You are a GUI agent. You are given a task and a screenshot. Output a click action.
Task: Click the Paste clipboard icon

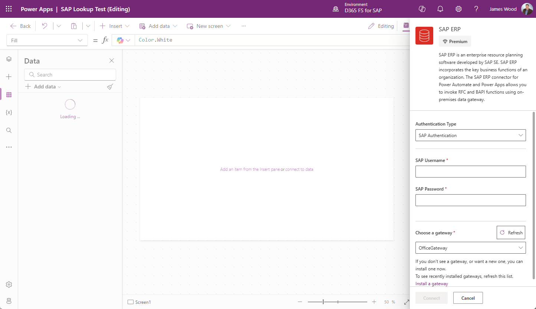pyautogui.click(x=74, y=26)
